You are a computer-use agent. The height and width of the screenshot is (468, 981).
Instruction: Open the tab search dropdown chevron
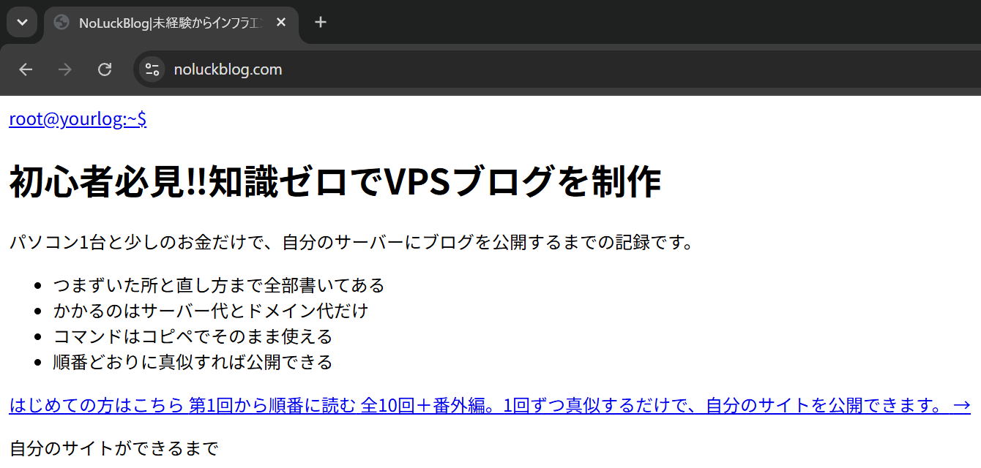pyautogui.click(x=22, y=22)
